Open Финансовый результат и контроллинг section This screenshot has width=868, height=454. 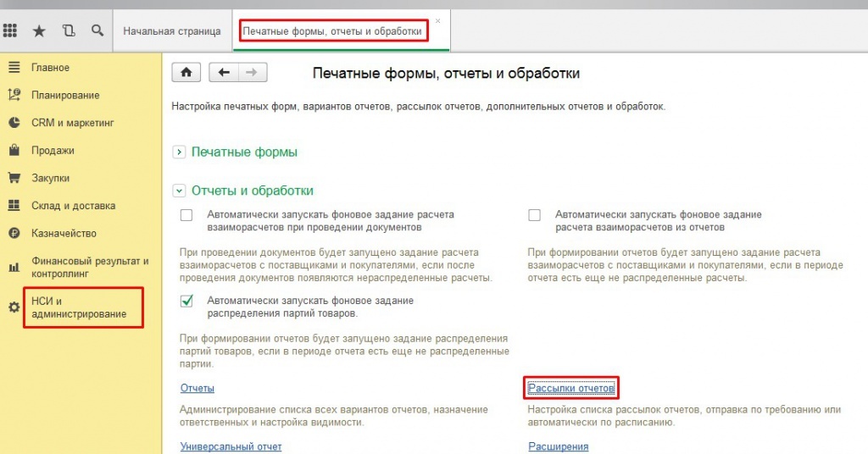[x=90, y=267]
